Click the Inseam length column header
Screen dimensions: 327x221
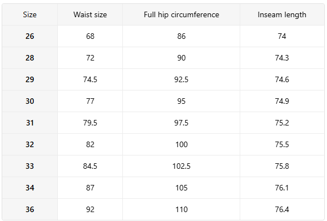pos(282,14)
